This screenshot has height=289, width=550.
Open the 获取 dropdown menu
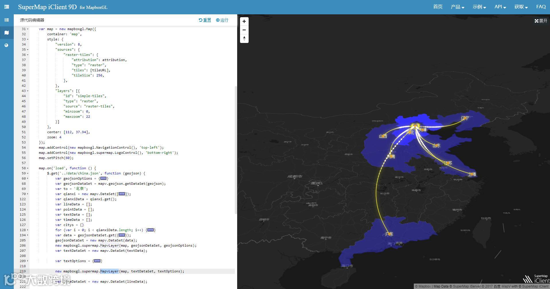[521, 7]
